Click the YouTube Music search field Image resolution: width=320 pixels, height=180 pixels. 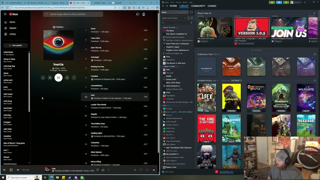73,14
